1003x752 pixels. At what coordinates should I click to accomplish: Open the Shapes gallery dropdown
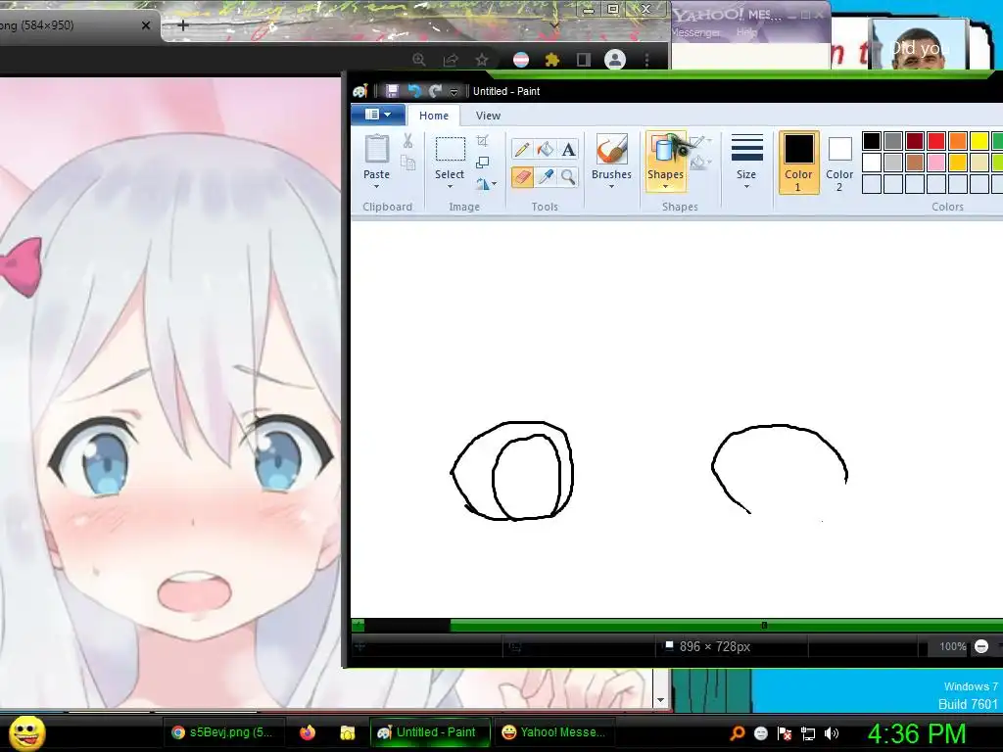(x=665, y=187)
